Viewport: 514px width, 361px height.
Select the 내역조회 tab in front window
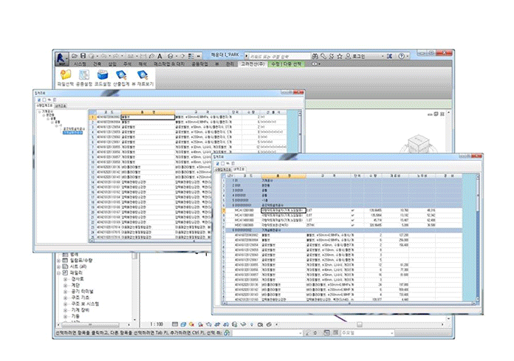tap(240, 170)
